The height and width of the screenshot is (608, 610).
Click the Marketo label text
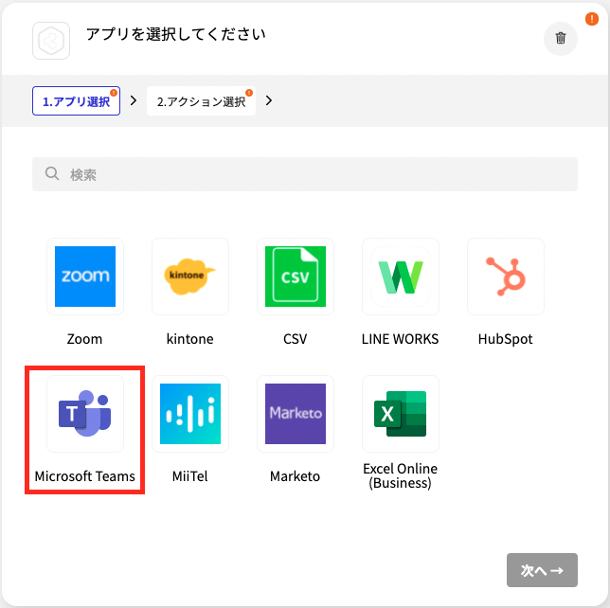tap(295, 476)
